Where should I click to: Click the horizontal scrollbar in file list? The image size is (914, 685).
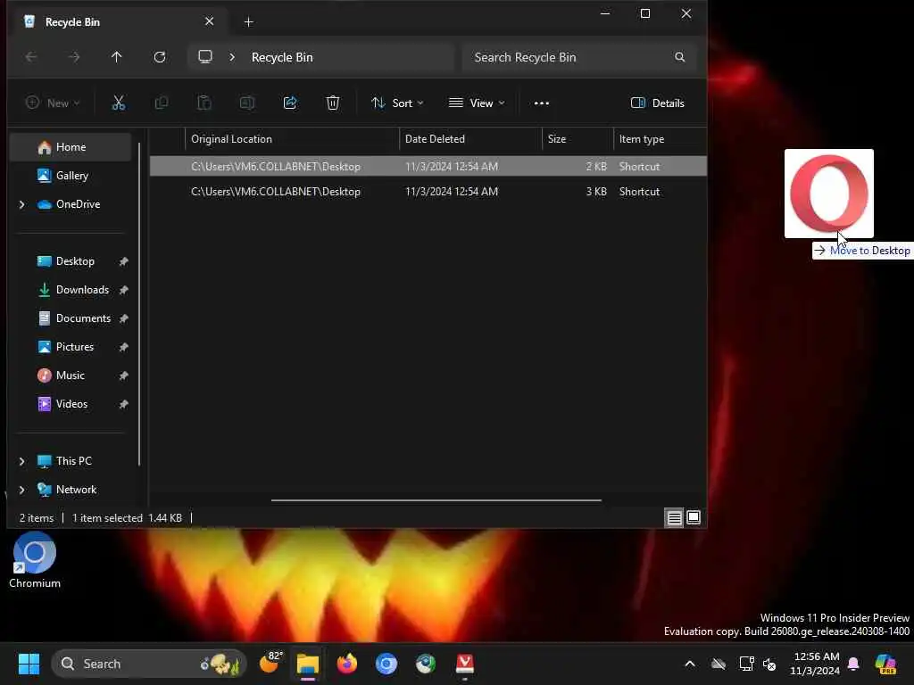tap(436, 499)
